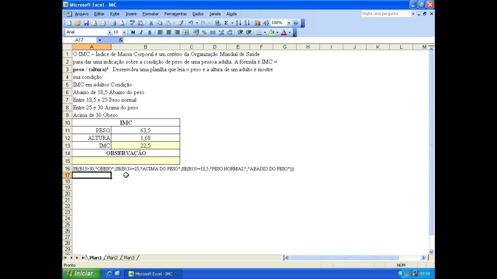Image resolution: width=497 pixels, height=279 pixels.
Task: Open Excel help with the question mark icon
Action: pos(296,23)
